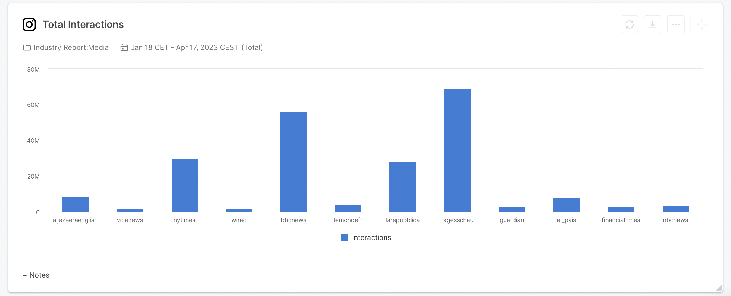Select the nbcnews bar

coord(676,209)
